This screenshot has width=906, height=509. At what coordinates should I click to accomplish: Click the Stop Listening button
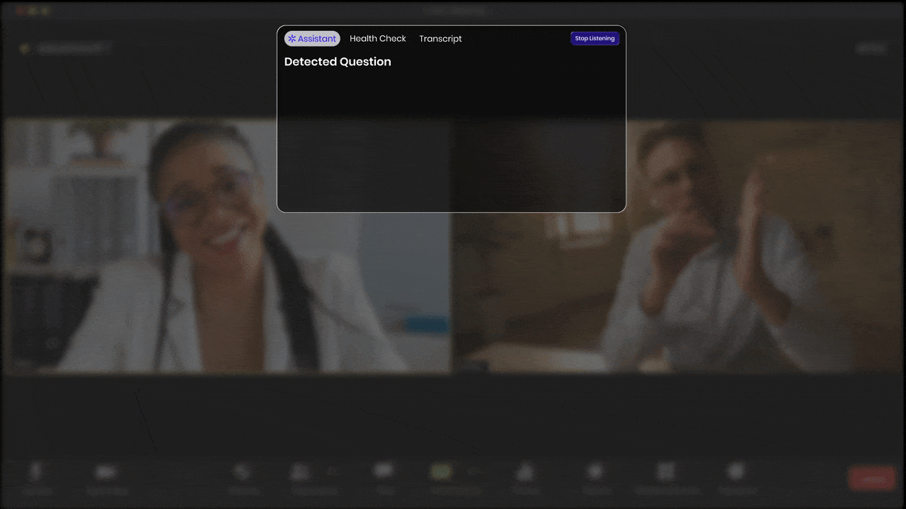[595, 38]
